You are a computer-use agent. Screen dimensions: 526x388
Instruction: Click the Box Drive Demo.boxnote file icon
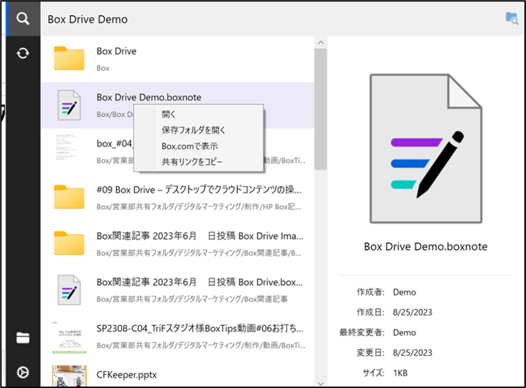(x=69, y=105)
